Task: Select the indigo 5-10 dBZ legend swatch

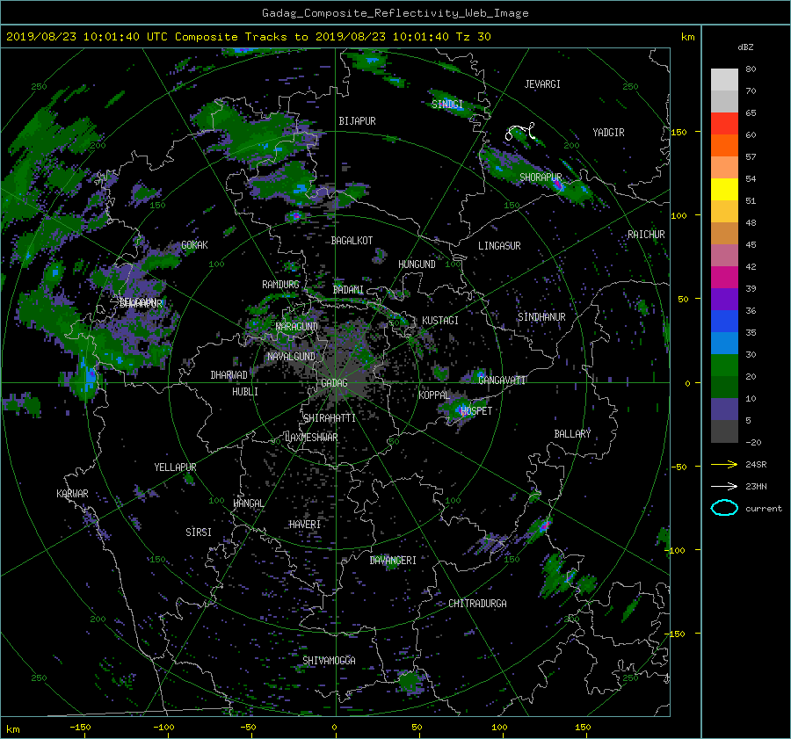Action: click(x=724, y=409)
